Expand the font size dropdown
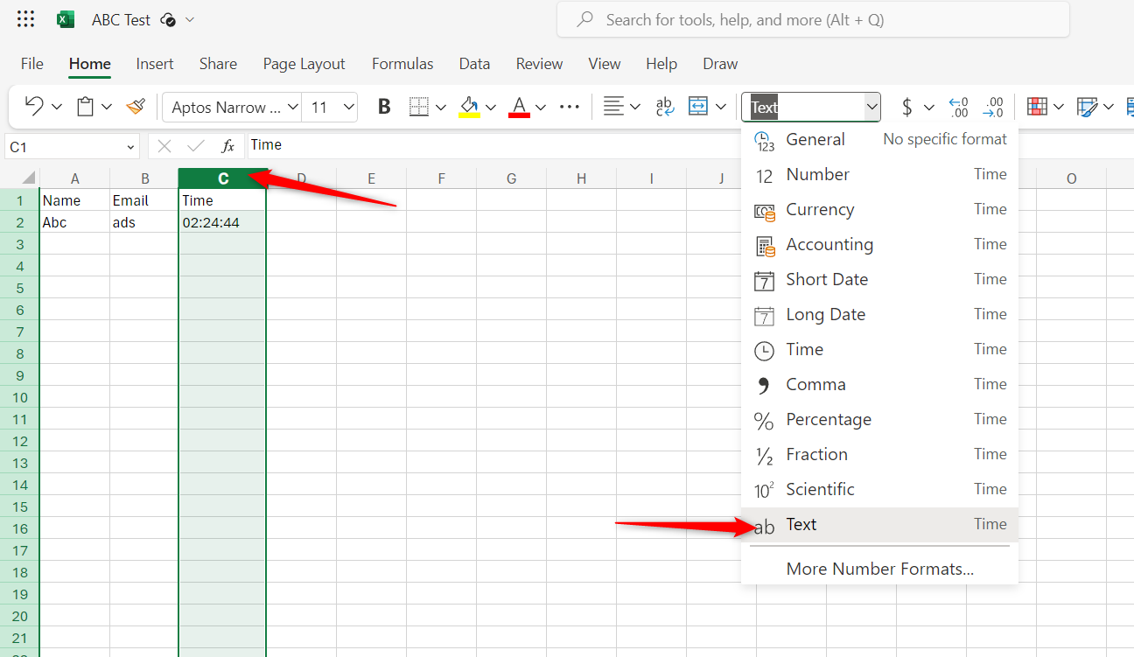Screen dimensions: 1134x657 click(349, 107)
